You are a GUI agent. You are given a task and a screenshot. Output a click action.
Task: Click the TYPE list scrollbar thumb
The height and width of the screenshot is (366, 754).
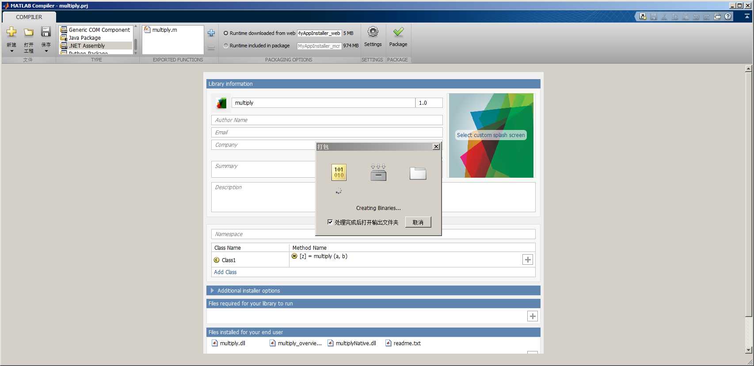(136, 44)
